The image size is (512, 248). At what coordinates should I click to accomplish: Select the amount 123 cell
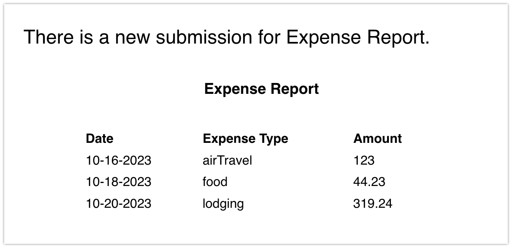[364, 160]
